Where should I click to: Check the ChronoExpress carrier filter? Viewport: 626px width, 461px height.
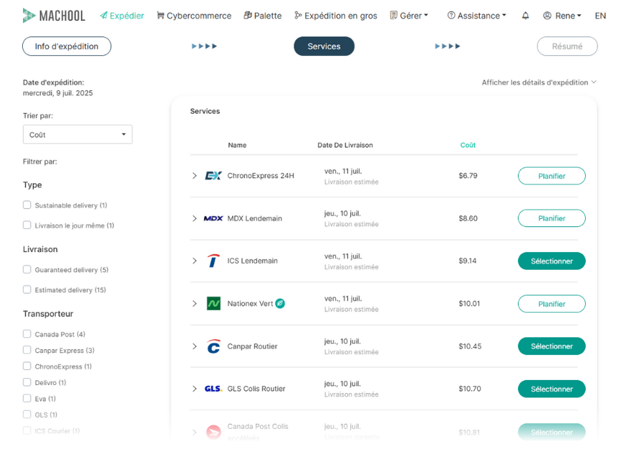tap(27, 366)
